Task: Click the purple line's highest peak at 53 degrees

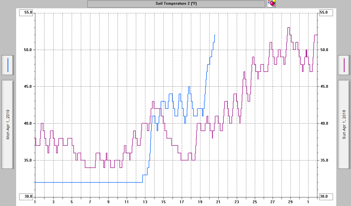Action: (x=289, y=27)
